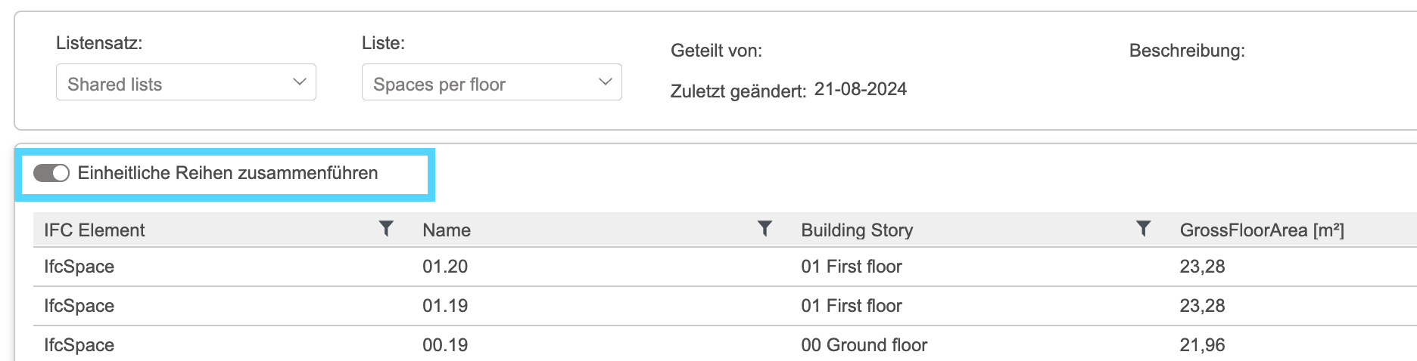Click the 00 Ground floor cell
This screenshot has height=361, width=1417.
[x=864, y=345]
